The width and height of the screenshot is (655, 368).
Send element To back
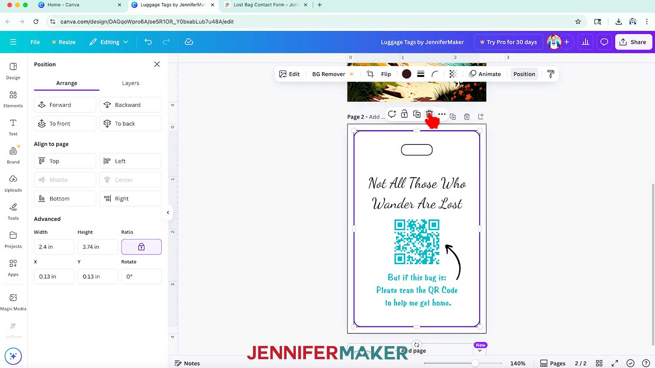click(x=130, y=124)
